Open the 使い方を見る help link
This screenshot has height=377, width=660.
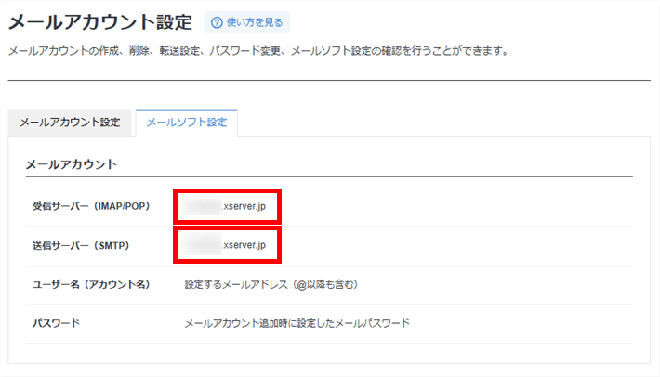247,22
